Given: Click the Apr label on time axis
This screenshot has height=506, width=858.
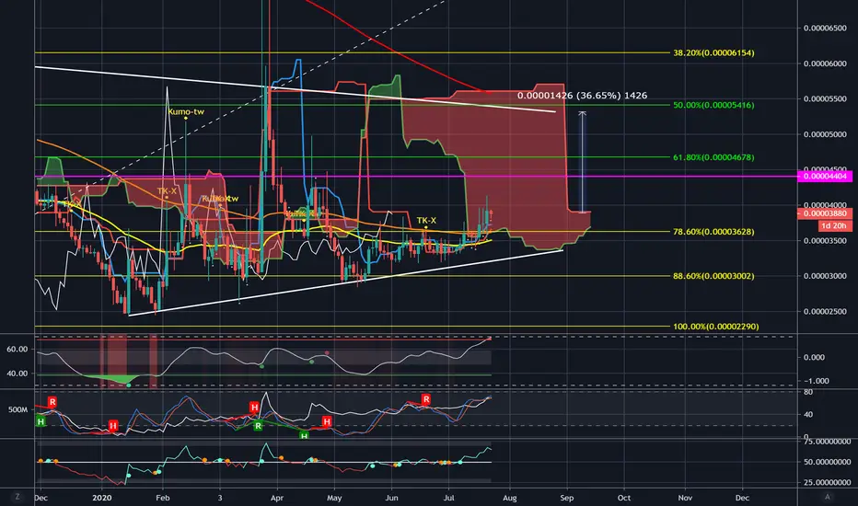Looking at the screenshot, I should 277,498.
